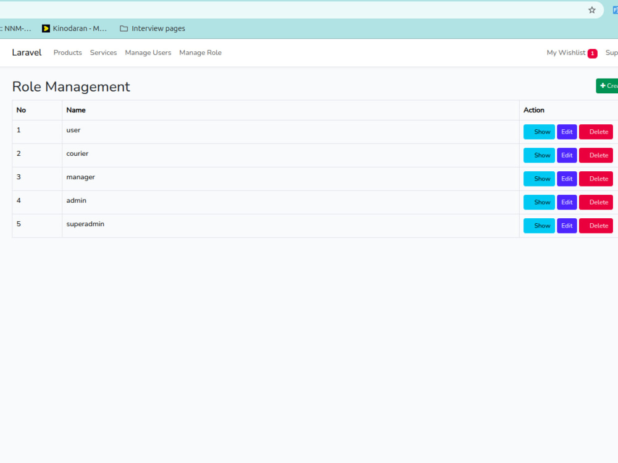Edit the superadmin role
Image resolution: width=618 pixels, height=463 pixels.
(567, 226)
